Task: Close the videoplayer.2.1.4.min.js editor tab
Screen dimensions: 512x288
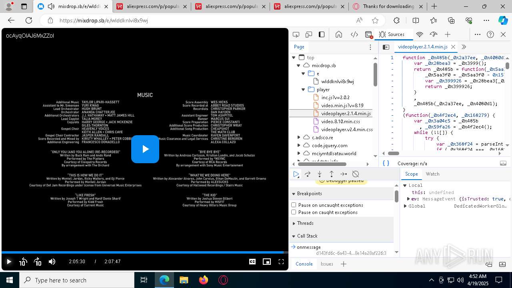Action: pyautogui.click(x=454, y=47)
